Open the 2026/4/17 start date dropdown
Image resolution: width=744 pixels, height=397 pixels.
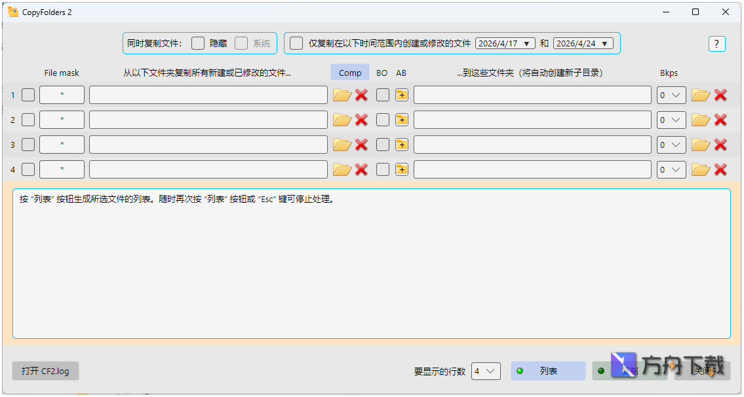505,43
